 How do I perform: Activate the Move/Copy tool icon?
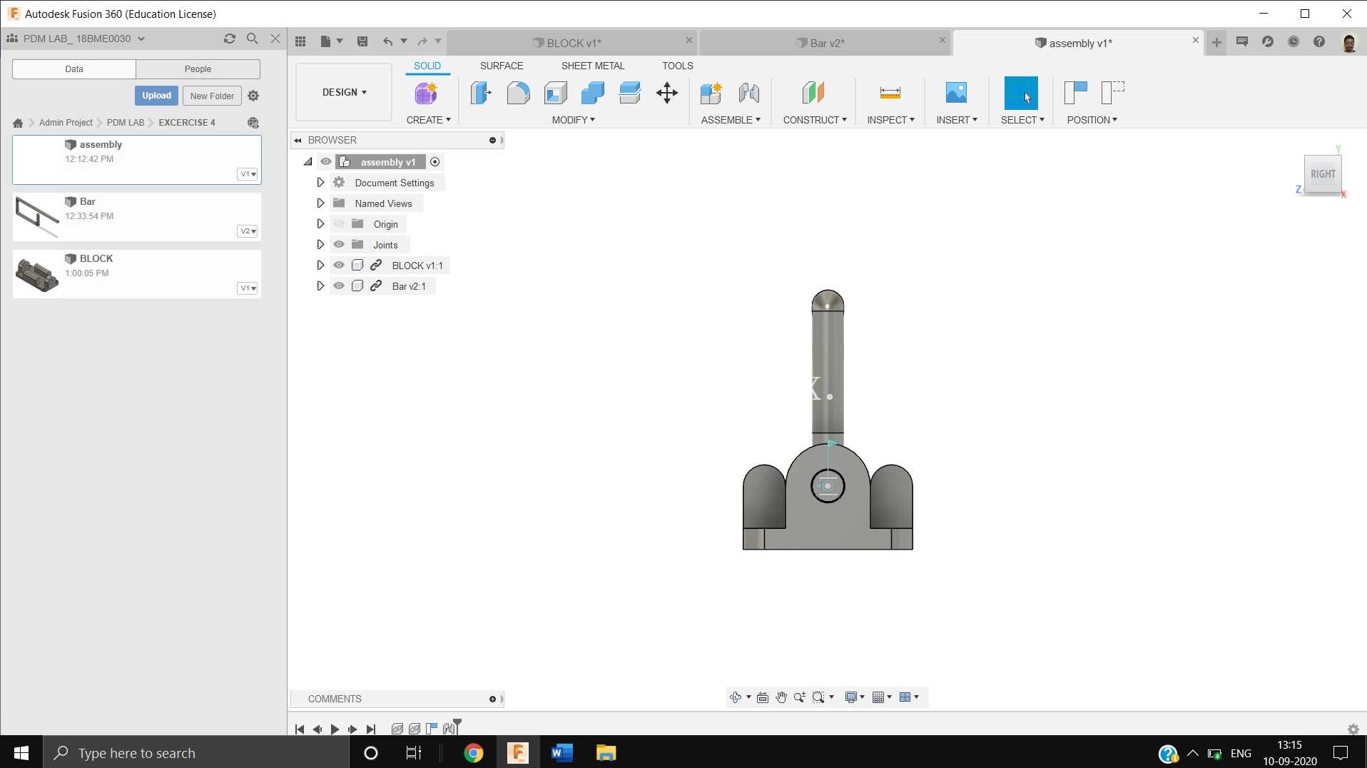(667, 93)
